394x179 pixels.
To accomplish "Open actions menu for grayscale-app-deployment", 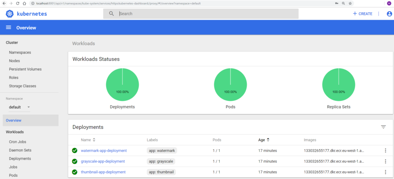I will pyautogui.click(x=386, y=161).
